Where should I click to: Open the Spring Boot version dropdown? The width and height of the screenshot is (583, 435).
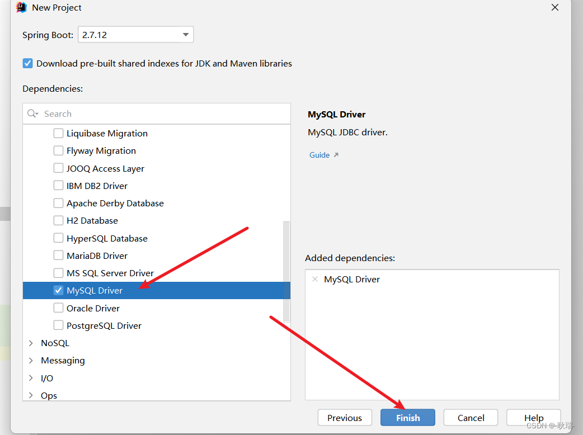(135, 35)
